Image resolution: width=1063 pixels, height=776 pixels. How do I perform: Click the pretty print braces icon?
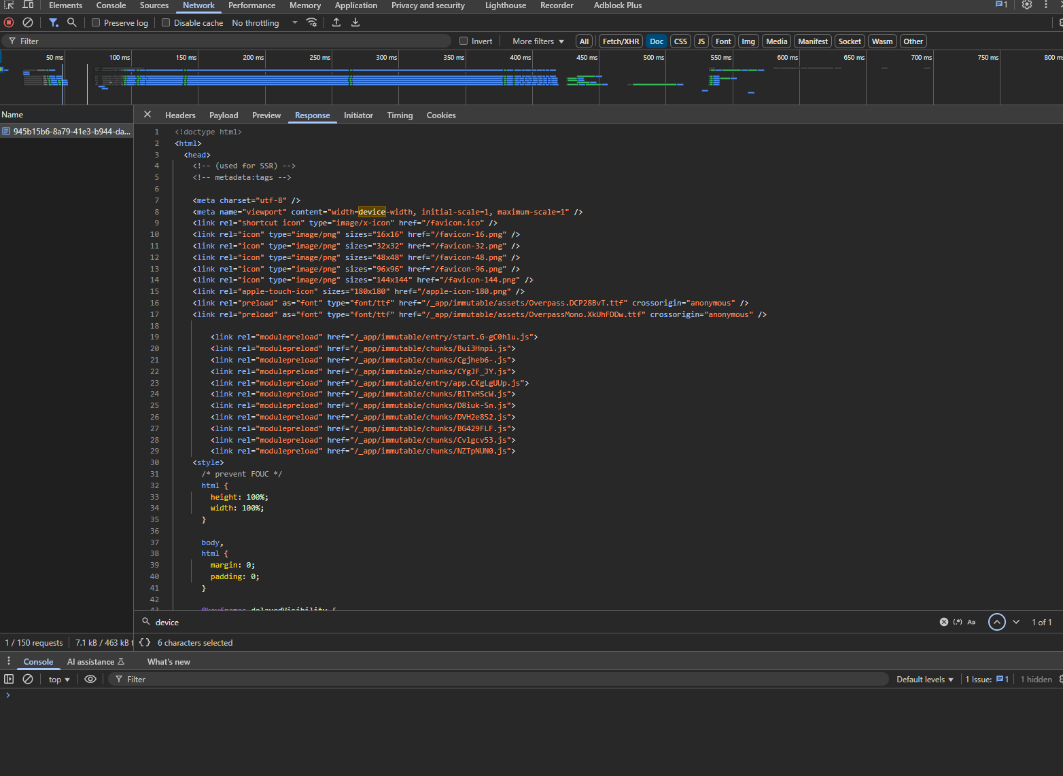click(x=145, y=642)
